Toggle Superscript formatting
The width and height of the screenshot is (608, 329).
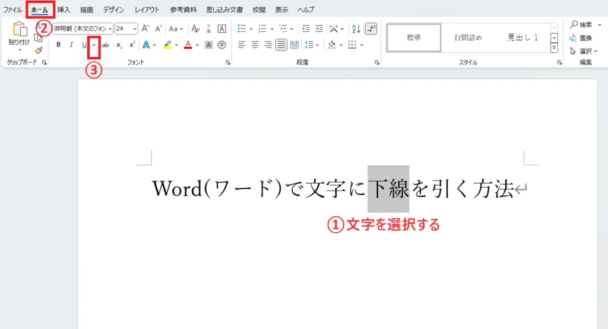coord(132,45)
